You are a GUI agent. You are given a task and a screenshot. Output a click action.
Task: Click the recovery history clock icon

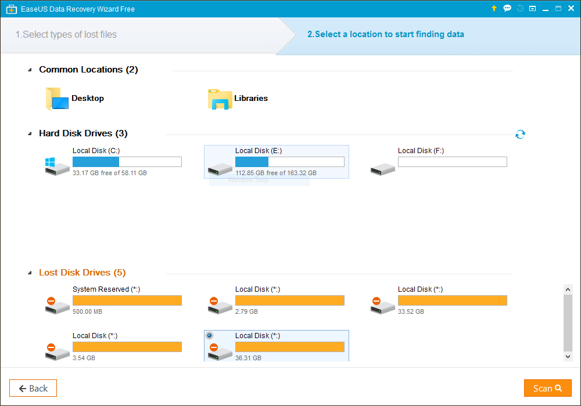click(520, 8)
